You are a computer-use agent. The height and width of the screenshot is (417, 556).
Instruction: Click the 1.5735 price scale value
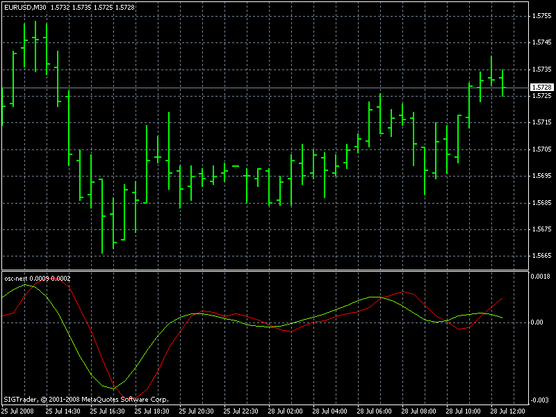pyautogui.click(x=542, y=69)
